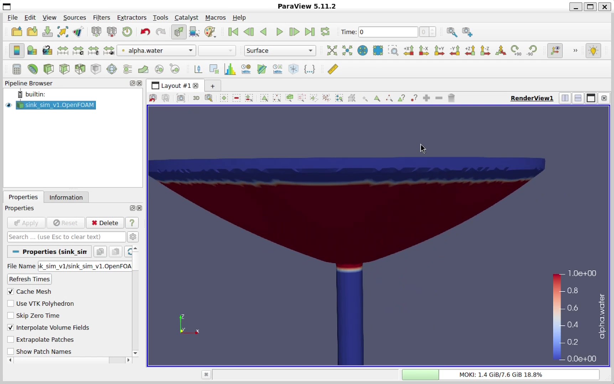
Task: Click the Reset Camera icon
Action: (x=332, y=51)
